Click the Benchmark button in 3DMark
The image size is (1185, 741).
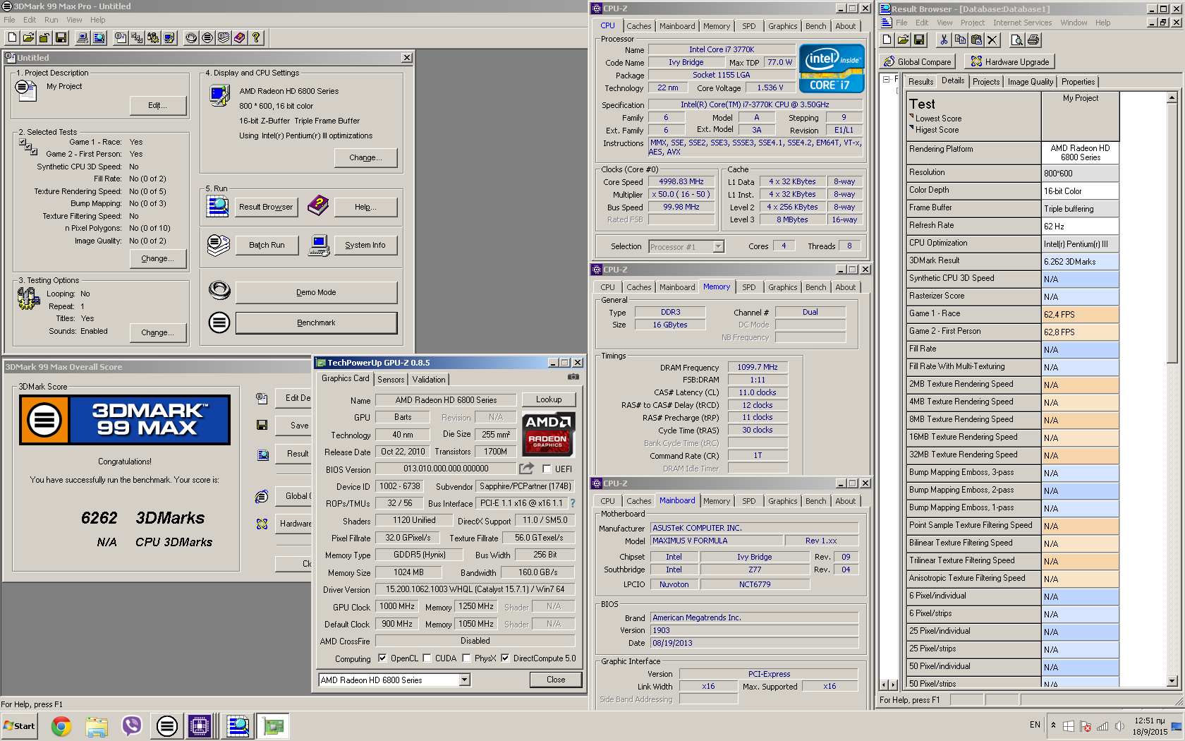[316, 323]
